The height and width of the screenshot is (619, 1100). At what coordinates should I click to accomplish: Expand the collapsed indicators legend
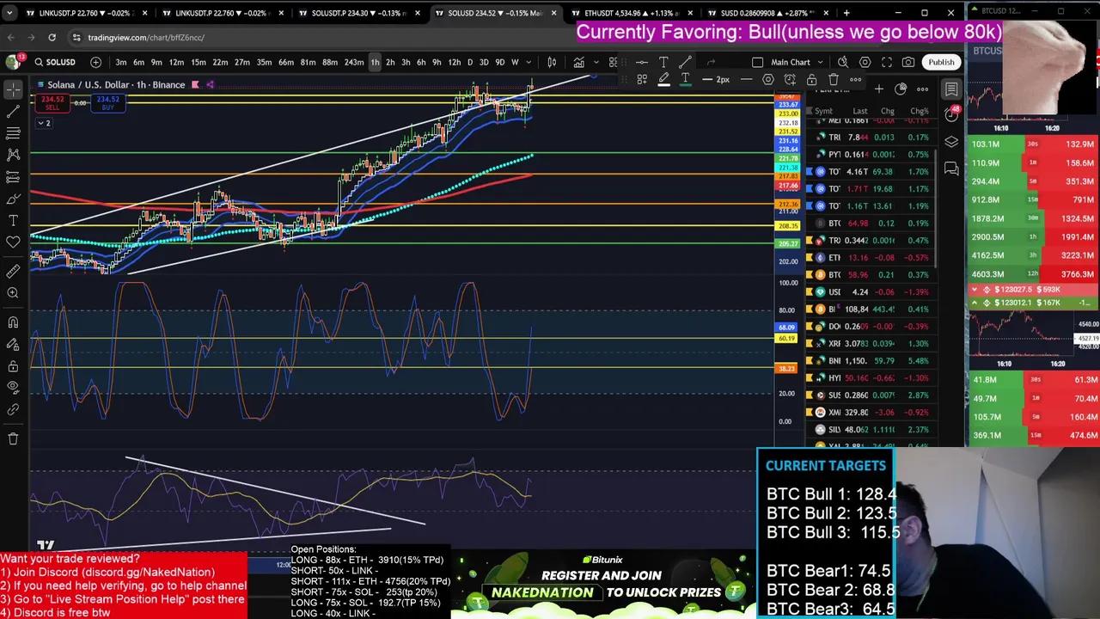coord(43,123)
